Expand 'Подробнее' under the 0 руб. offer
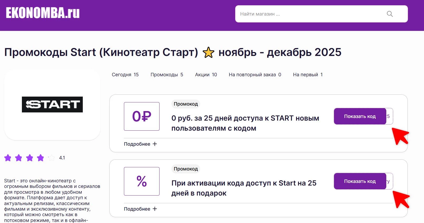 point(140,144)
